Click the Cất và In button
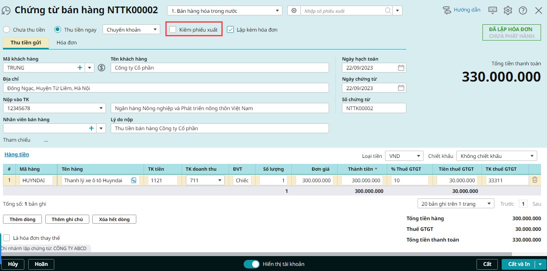 coord(519,264)
